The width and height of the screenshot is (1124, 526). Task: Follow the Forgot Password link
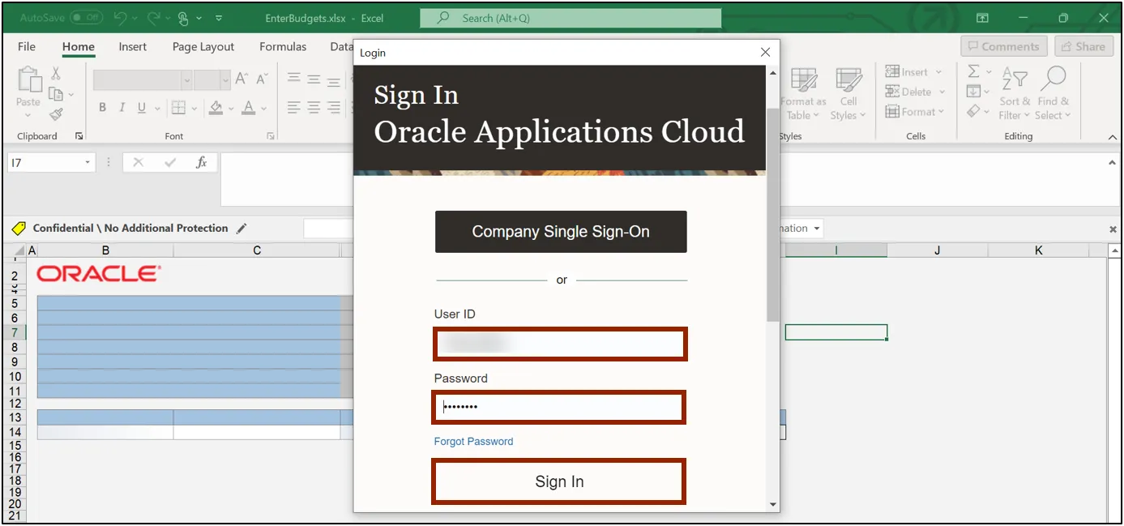coord(473,442)
